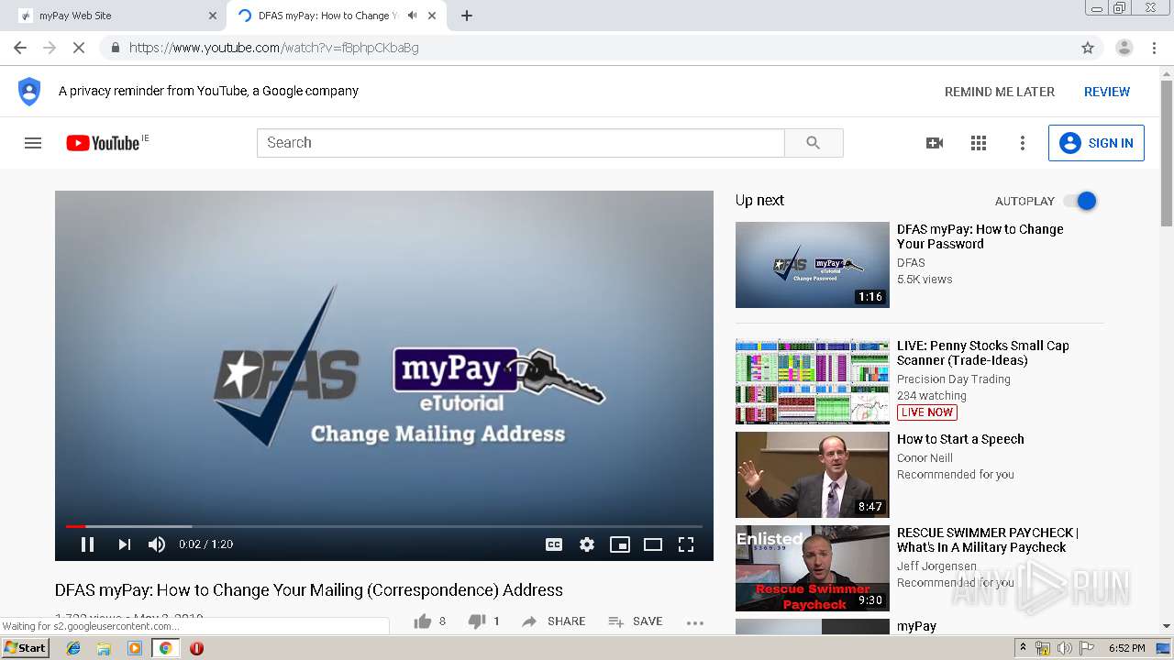Like the video with thumbs up

pyautogui.click(x=423, y=621)
